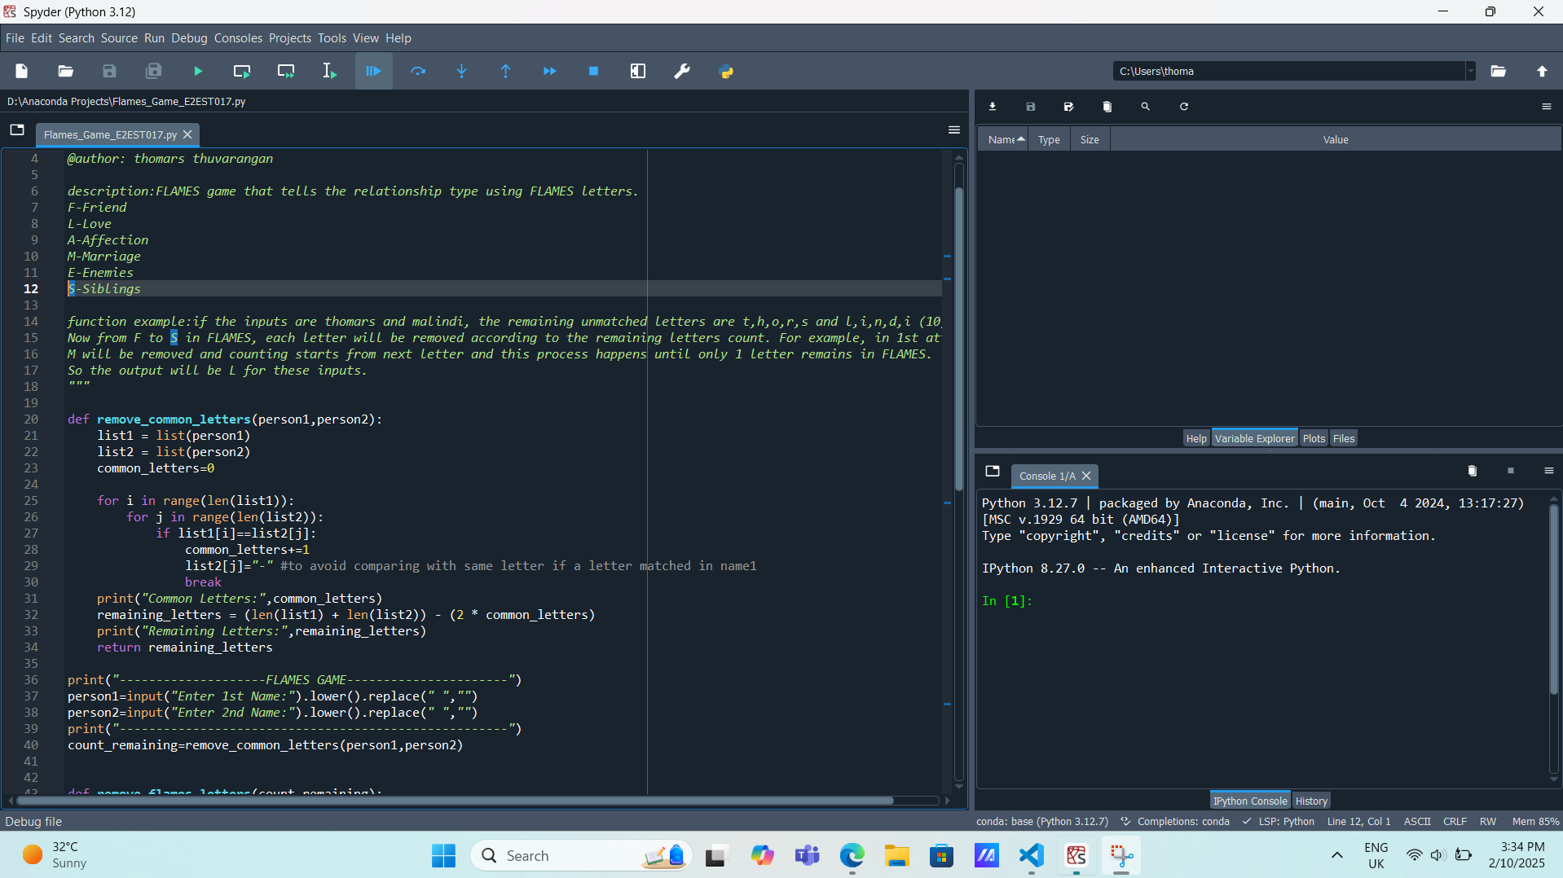Switch to History tab
This screenshot has width=1563, height=878.
[x=1311, y=801]
